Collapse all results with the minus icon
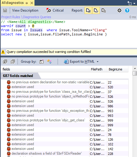Screen dimensions: 137x157 click(x=12, y=62)
